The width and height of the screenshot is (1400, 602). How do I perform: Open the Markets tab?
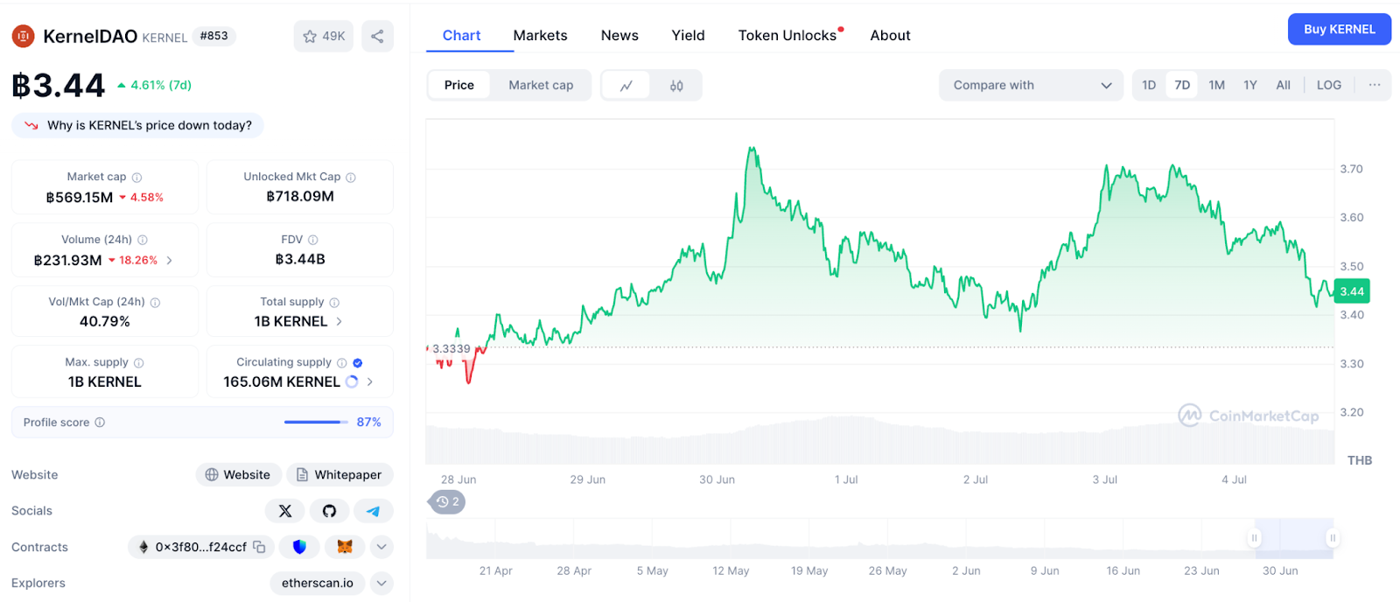point(540,35)
